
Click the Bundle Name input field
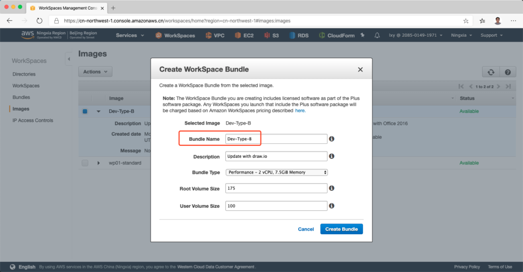click(276, 139)
